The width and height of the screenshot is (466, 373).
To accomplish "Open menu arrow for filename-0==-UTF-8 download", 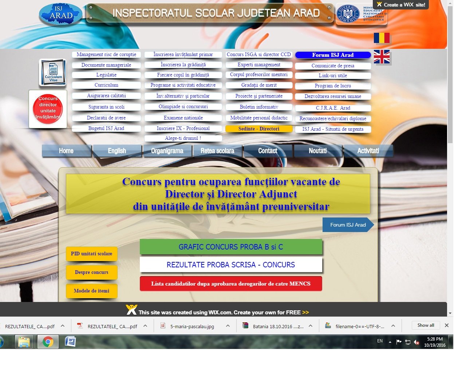I will pyautogui.click(x=393, y=326).
